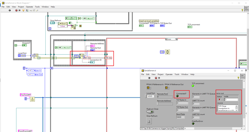249x132 pixels.
Task: Click front panel vertical scrollbar down arrow
Action: point(244,126)
